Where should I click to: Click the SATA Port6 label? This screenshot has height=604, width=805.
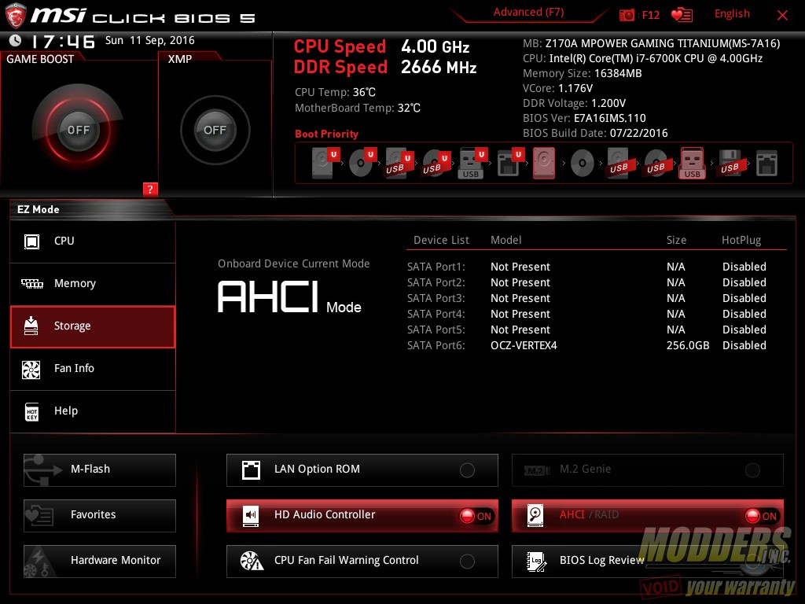(x=436, y=346)
